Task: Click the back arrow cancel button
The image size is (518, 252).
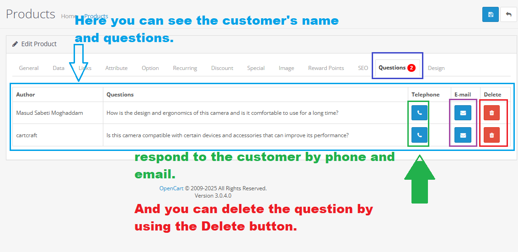Action: pos(508,15)
